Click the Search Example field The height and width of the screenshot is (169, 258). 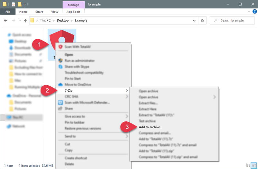pyautogui.click(x=232, y=20)
